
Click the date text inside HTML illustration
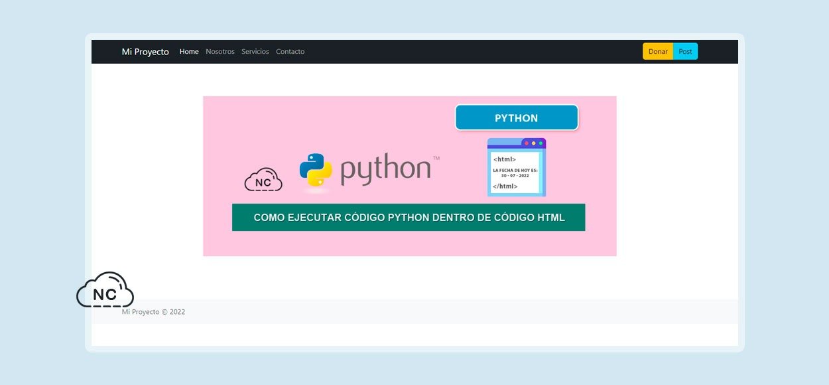pyautogui.click(x=515, y=173)
